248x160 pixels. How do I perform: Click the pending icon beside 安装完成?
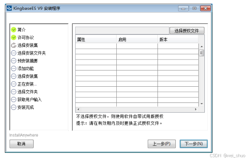(x=14, y=107)
